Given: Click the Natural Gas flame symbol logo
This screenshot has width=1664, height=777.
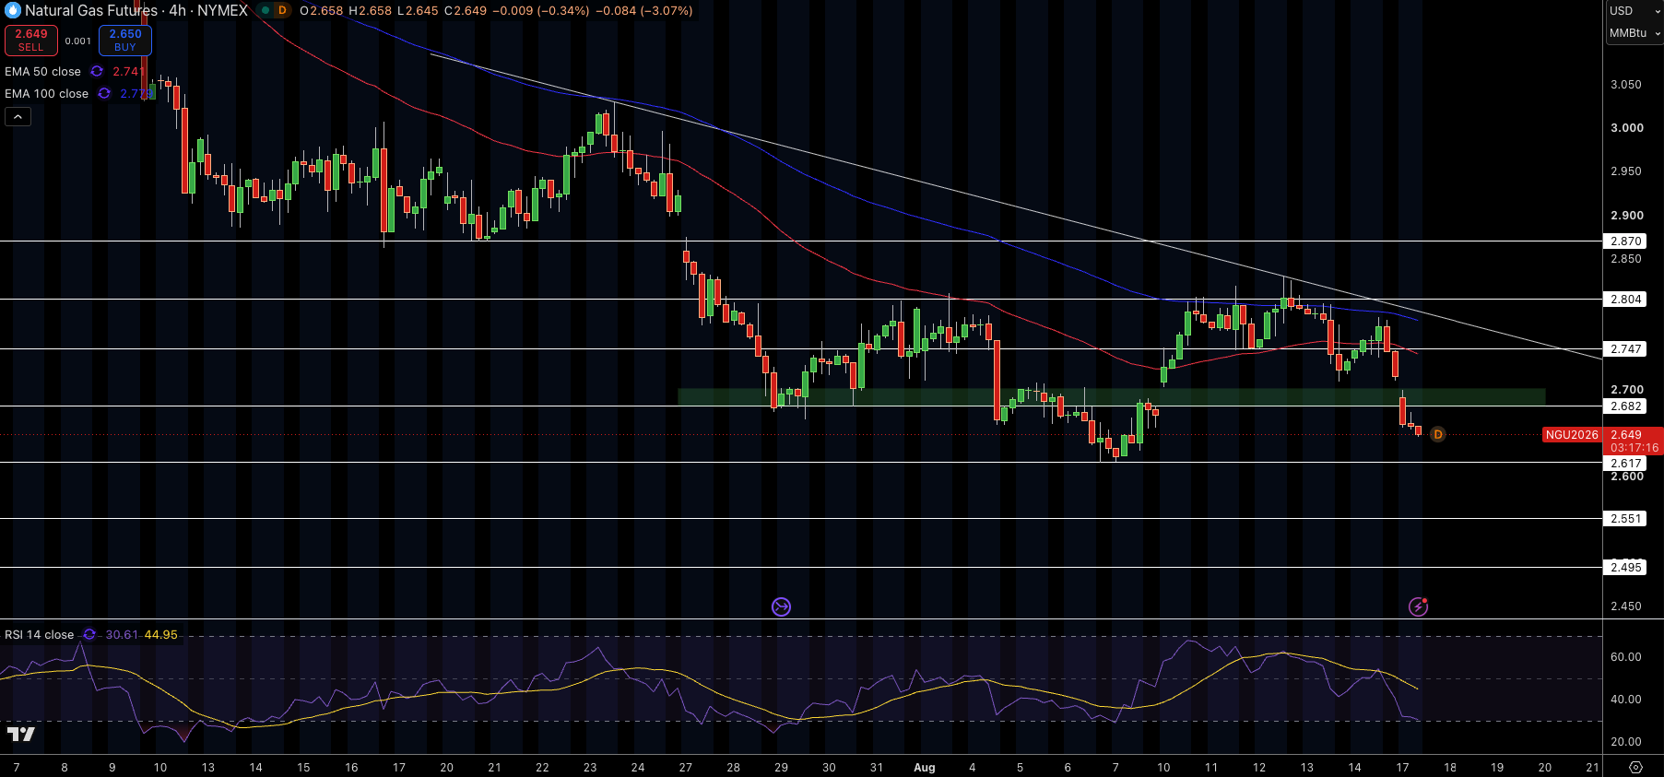Looking at the screenshot, I should (13, 10).
